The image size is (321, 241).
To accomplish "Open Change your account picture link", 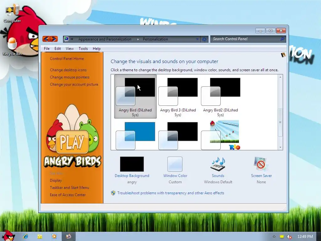I will 74,84.
